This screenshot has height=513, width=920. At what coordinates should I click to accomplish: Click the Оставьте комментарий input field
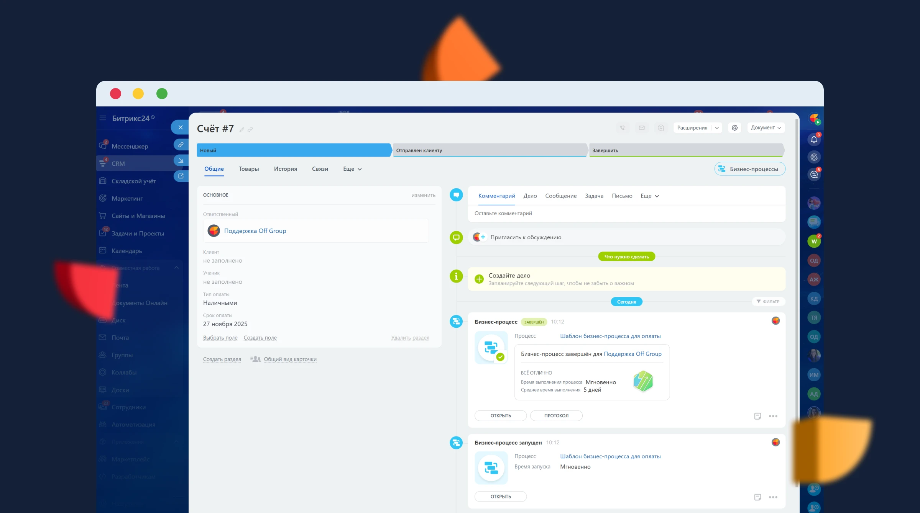[x=626, y=214]
